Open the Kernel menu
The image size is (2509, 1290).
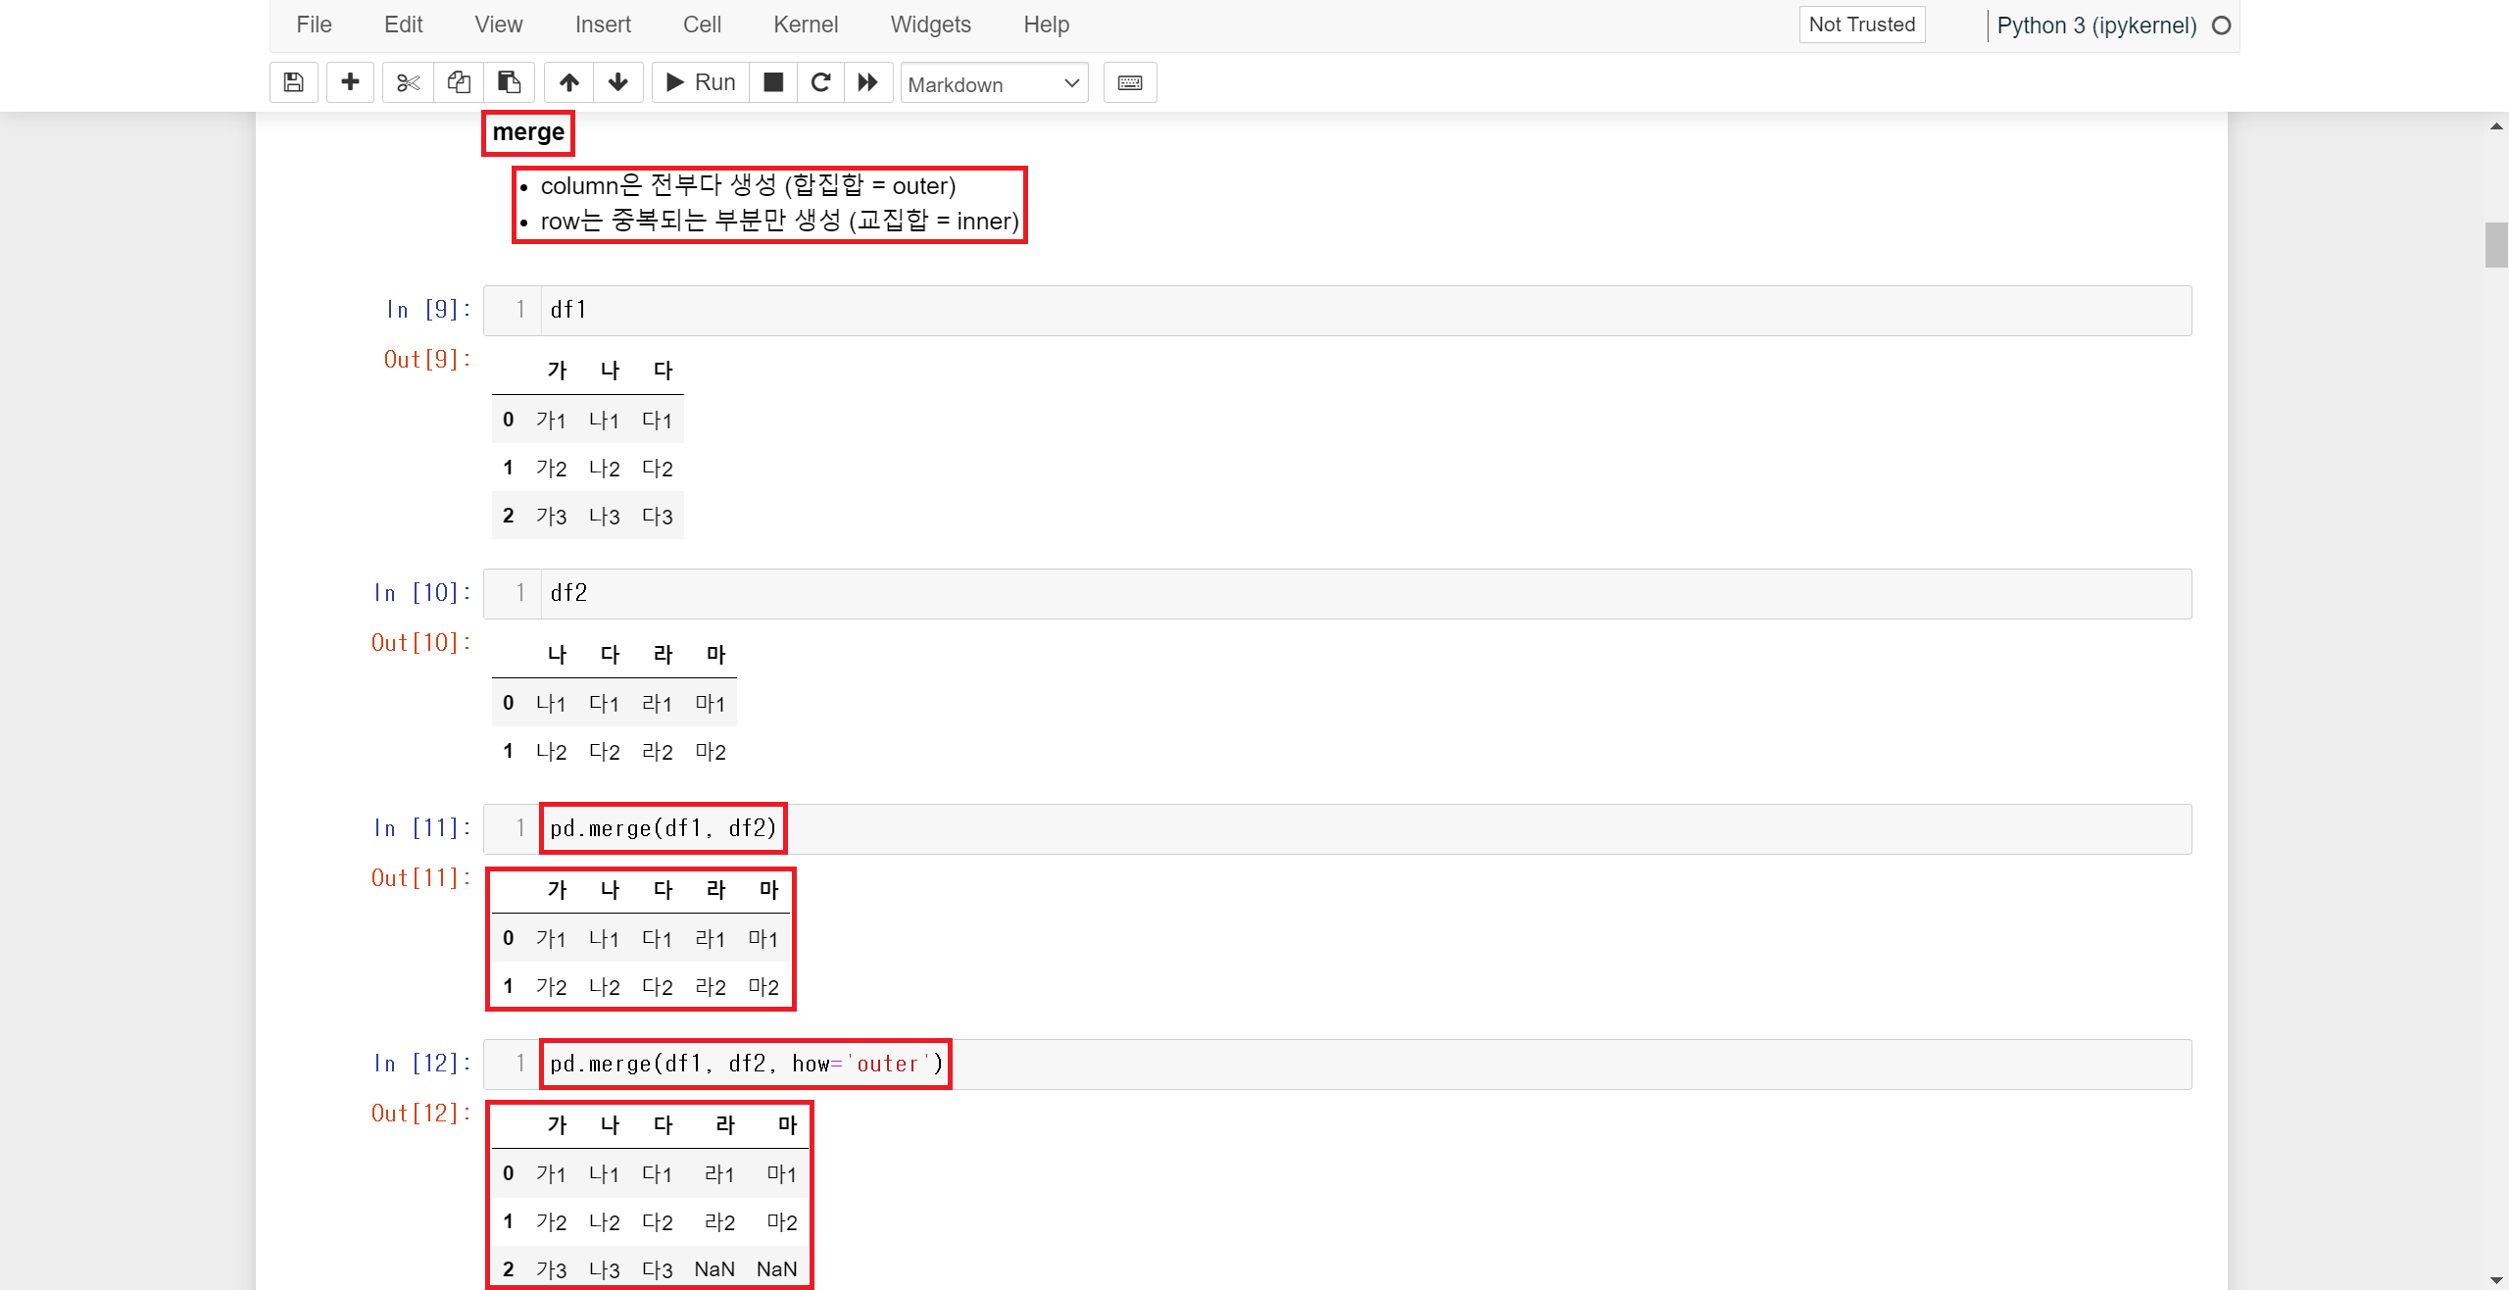click(x=805, y=25)
